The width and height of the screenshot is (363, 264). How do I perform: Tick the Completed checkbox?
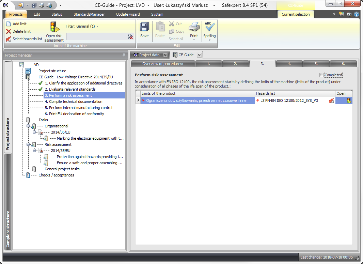tap(321, 75)
